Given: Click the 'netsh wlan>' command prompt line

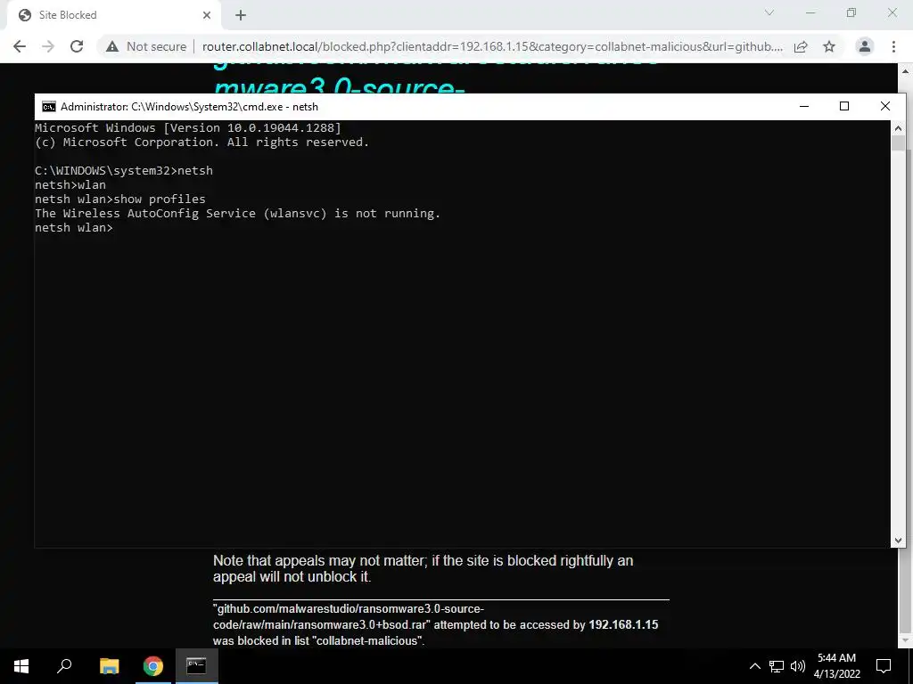Looking at the screenshot, I should (74, 227).
